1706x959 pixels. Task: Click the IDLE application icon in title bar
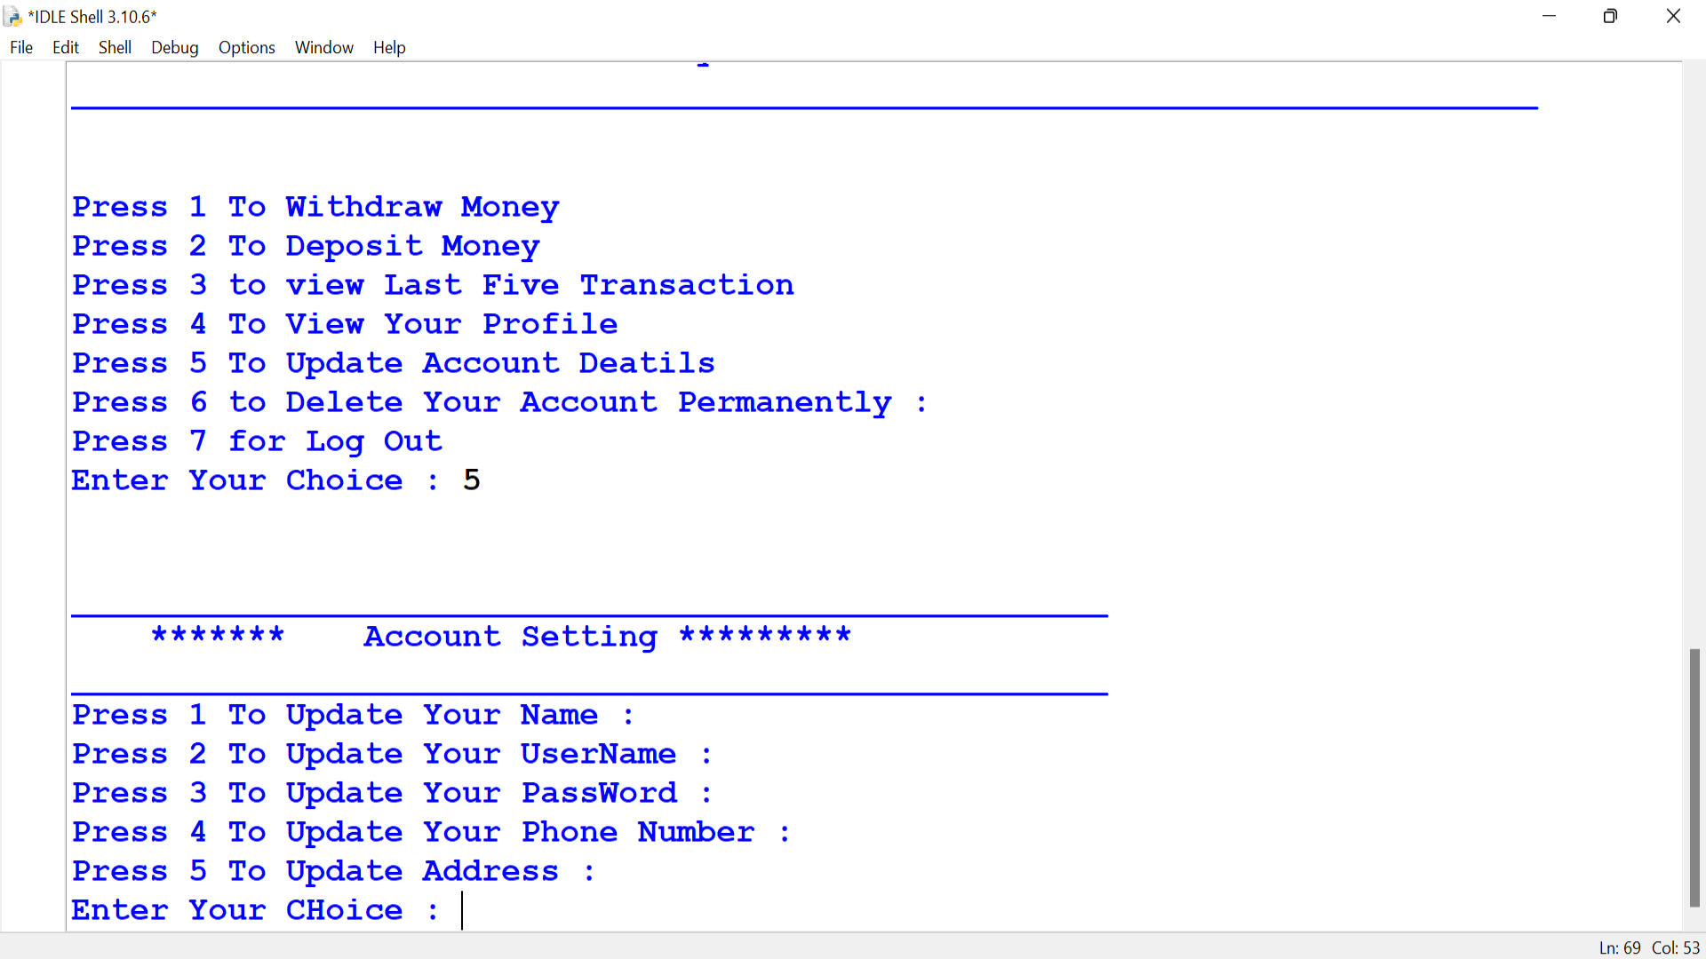(12, 16)
